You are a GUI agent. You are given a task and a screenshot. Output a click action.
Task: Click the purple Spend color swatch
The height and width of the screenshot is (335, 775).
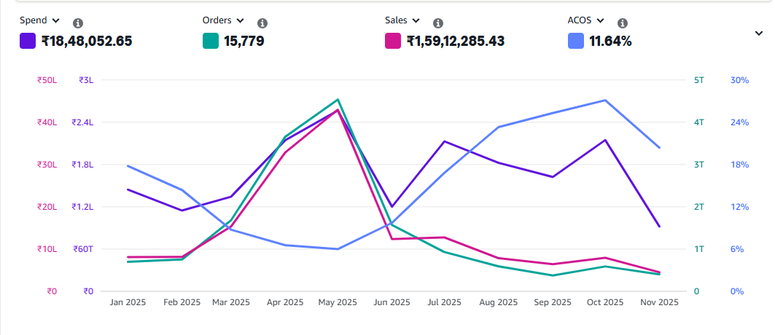pos(28,42)
